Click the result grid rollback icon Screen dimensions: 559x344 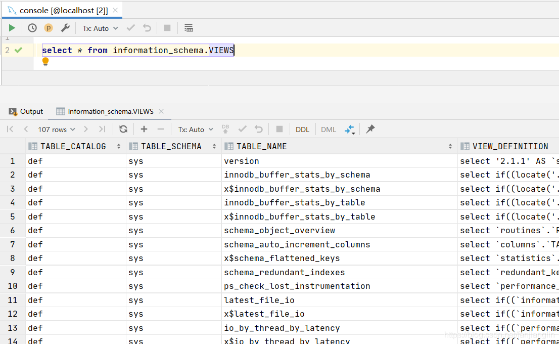(x=259, y=129)
